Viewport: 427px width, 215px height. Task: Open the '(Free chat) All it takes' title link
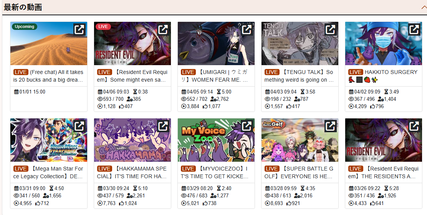point(48,76)
